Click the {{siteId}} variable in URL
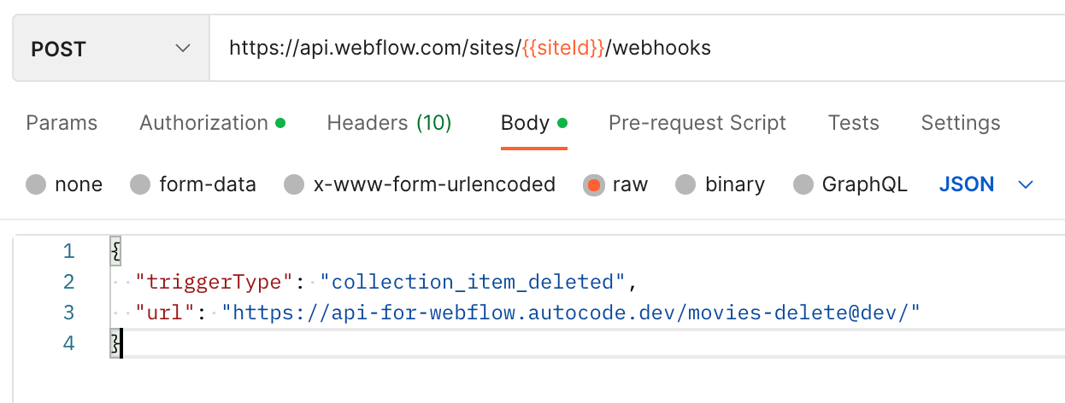The width and height of the screenshot is (1065, 403). [563, 49]
